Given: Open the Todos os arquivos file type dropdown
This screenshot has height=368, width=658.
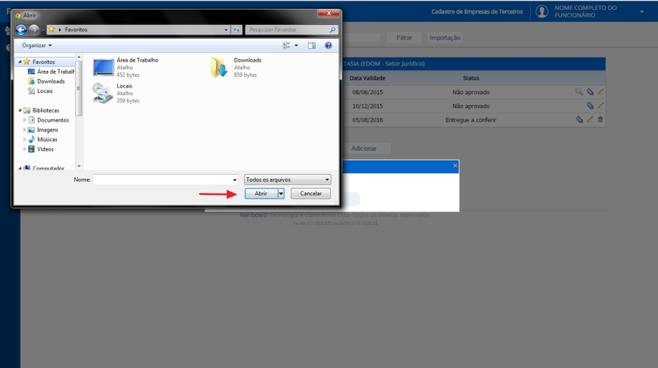Looking at the screenshot, I should 288,179.
